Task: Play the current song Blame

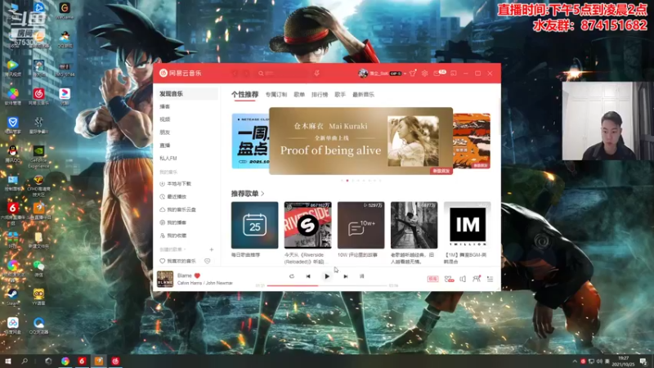Action: [327, 276]
